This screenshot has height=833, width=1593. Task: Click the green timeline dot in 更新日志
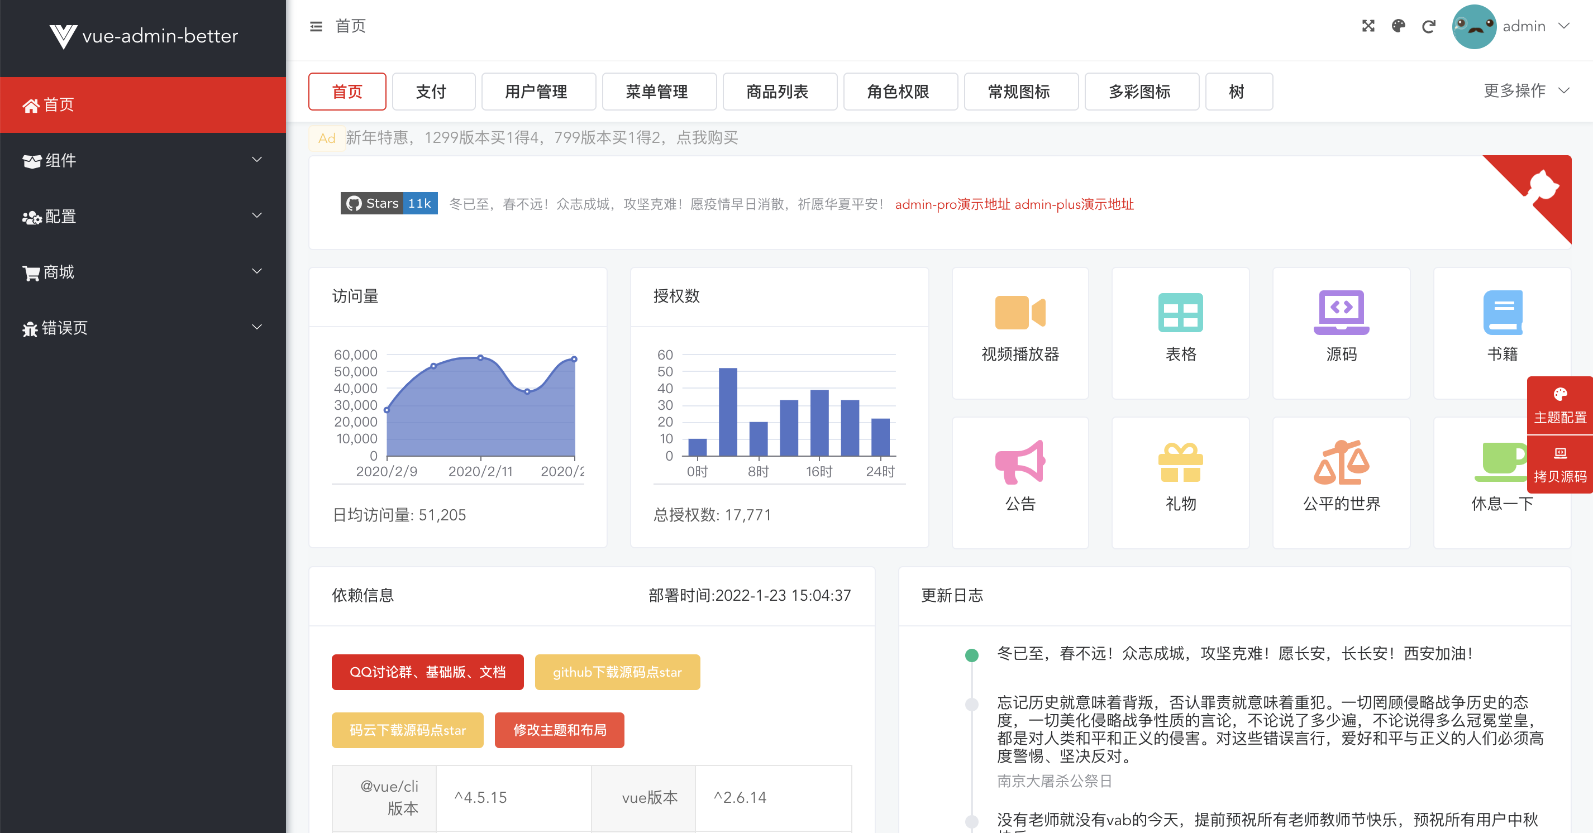pos(971,655)
